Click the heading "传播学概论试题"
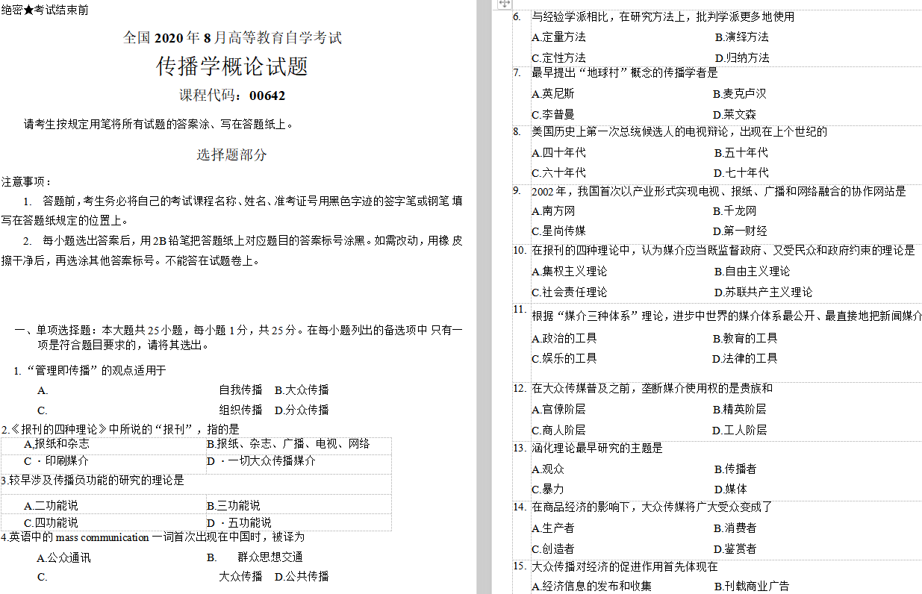 [232, 66]
